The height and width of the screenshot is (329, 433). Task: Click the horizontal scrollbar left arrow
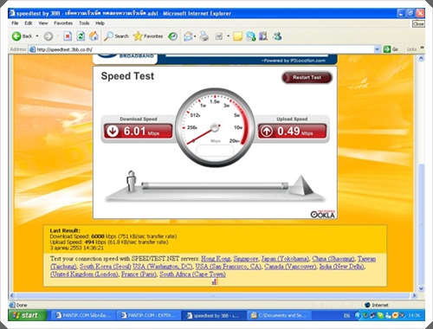(12, 295)
